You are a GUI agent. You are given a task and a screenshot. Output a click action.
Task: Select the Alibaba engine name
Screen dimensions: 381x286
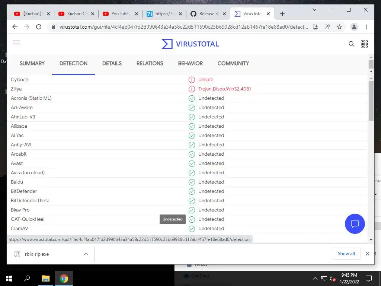[x=19, y=126]
